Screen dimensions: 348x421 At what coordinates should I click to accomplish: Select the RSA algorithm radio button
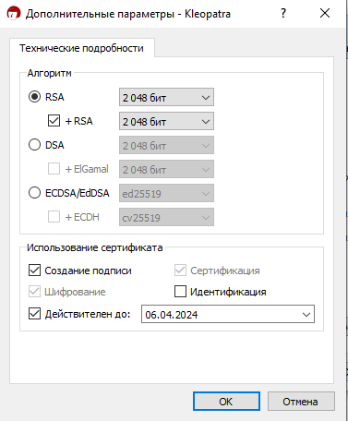pos(34,97)
